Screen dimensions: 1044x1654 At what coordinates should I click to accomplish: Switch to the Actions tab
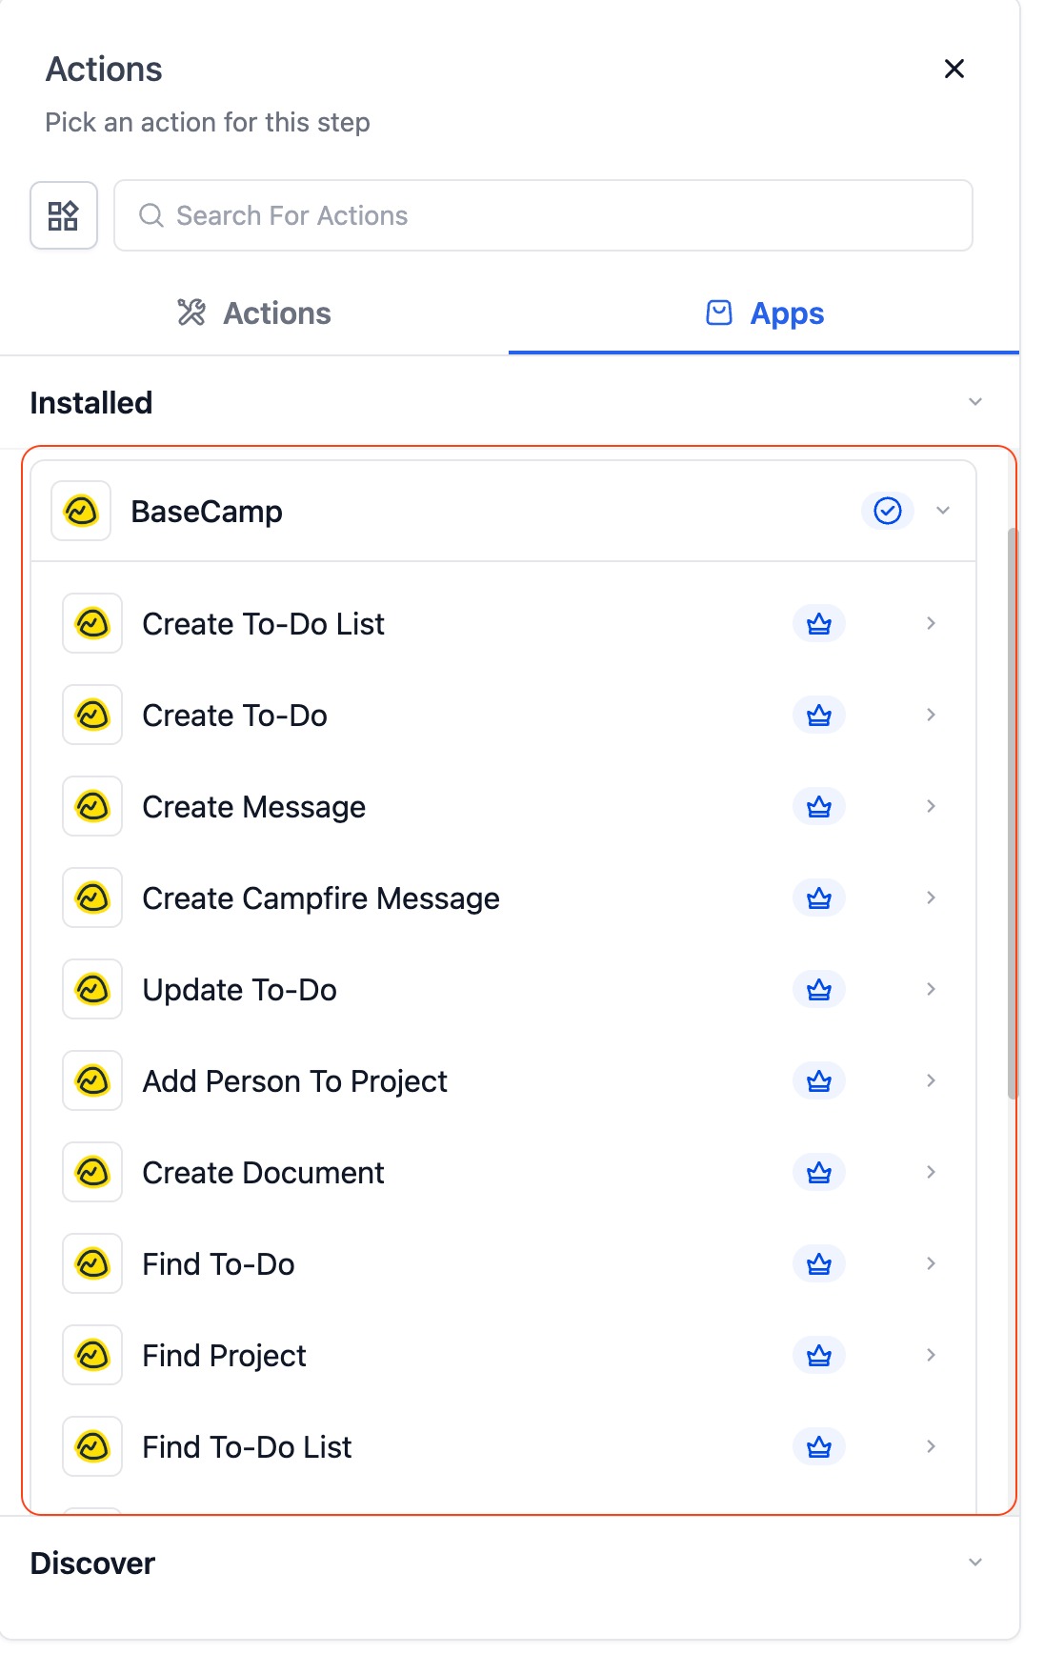[254, 313]
